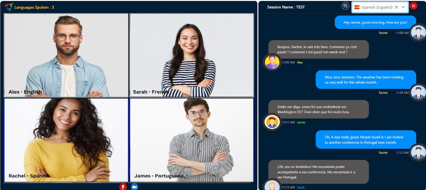The width and height of the screenshot is (426, 190).
Task: Click the 'Rachel - Spanish' name caption
Action: coord(29,176)
